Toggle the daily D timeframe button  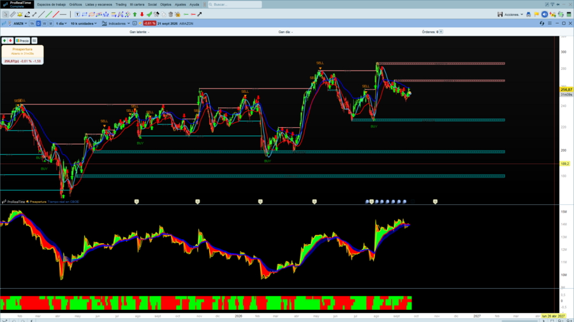38,24
